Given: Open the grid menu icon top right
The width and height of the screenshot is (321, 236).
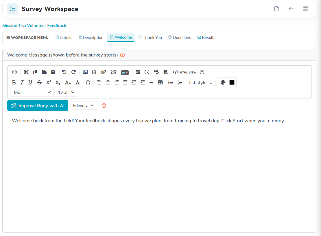Looking at the screenshot, I should (x=306, y=9).
